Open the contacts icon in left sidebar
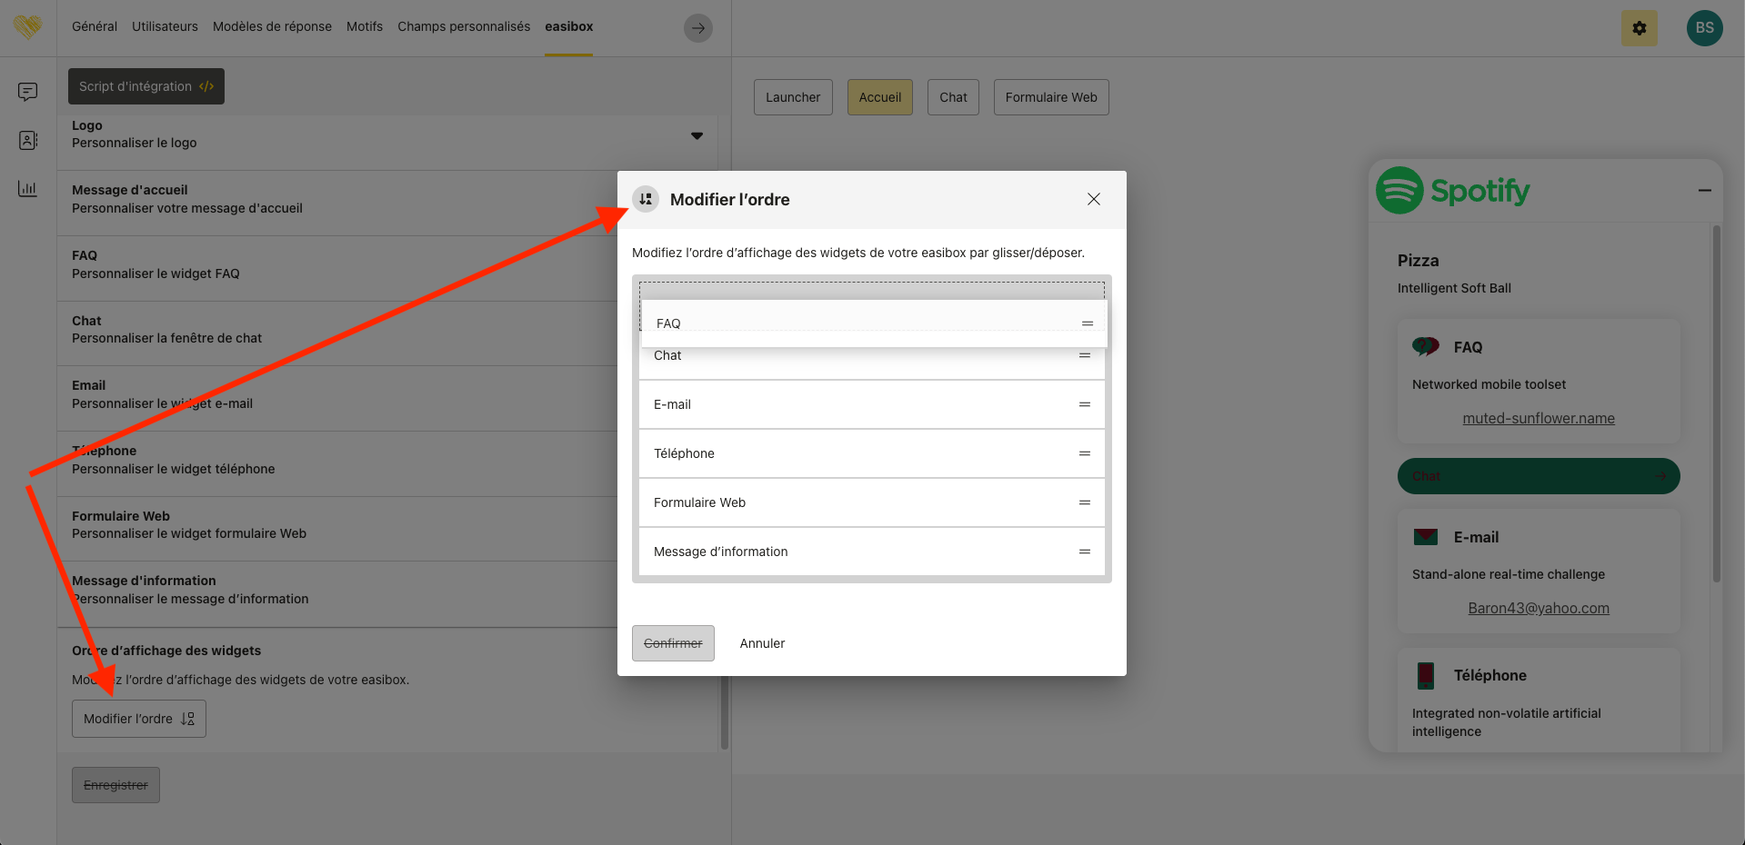The width and height of the screenshot is (1745, 845). (27, 140)
